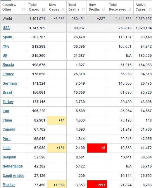Follow the Italy link

coord(6,46)
